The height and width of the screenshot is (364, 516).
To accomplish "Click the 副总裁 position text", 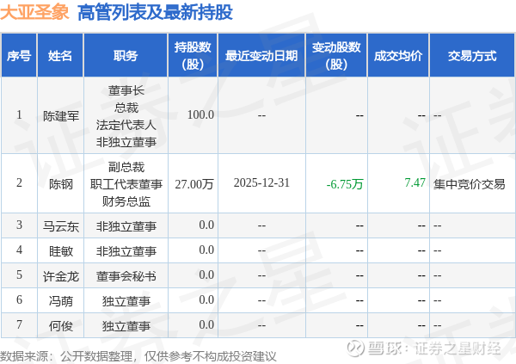I will [x=126, y=167].
